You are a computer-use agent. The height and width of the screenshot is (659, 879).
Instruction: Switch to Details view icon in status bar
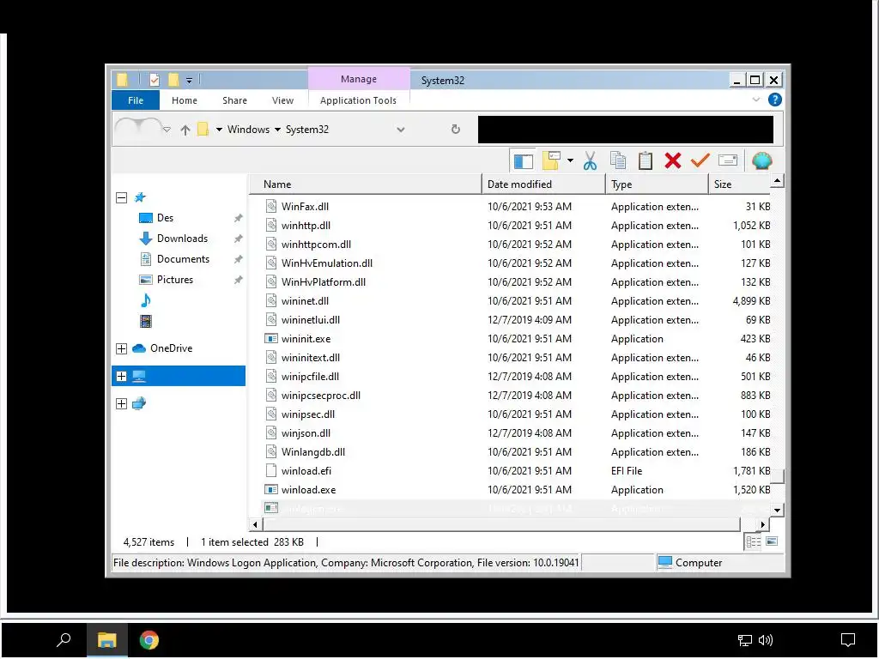click(754, 542)
